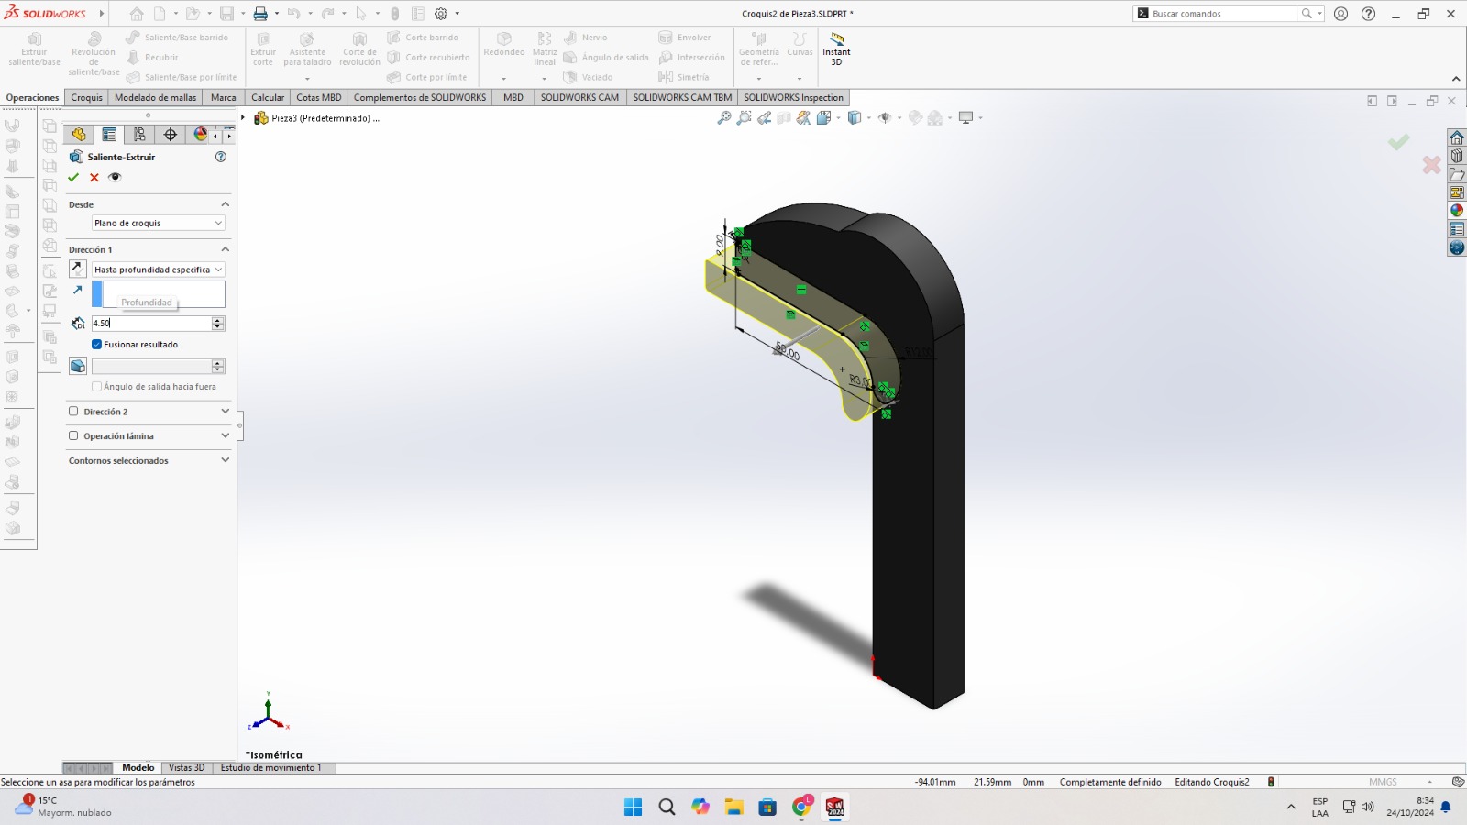Click the zoom to fit magnifier icon
The image size is (1467, 825).
724,118
